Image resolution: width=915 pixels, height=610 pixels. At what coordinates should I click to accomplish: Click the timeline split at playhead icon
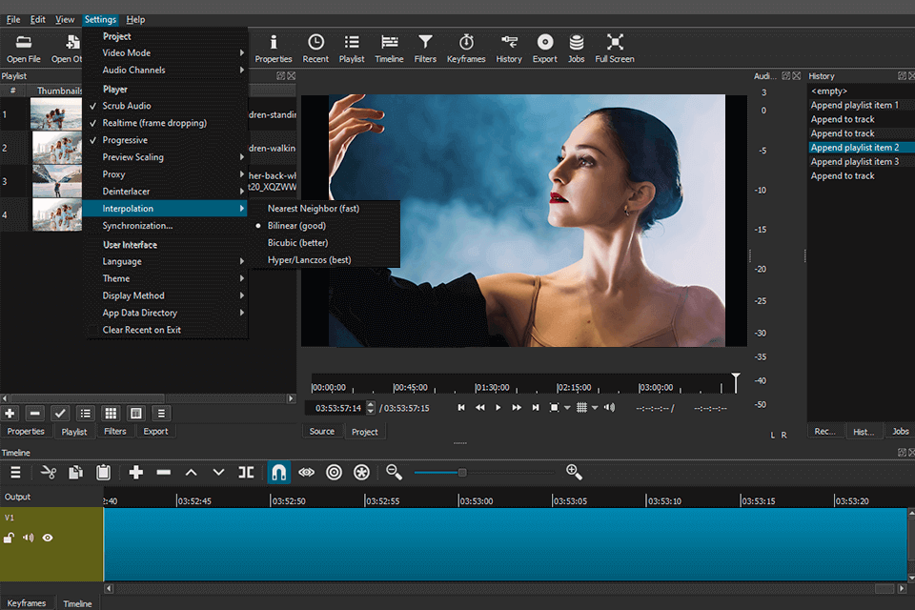(246, 472)
